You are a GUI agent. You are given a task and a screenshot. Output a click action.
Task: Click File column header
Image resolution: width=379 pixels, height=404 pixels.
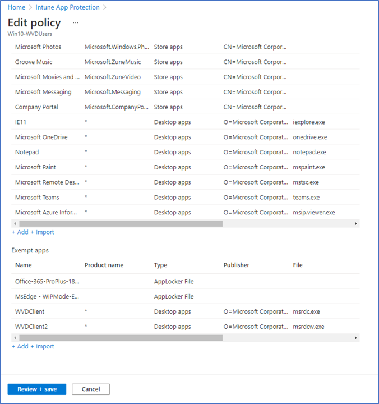298,265
